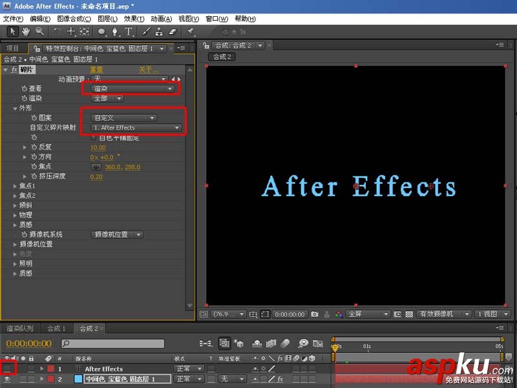Viewport: 517px width, 388px height.
Task: Toggle the transparency grid icon
Action: tap(409, 314)
